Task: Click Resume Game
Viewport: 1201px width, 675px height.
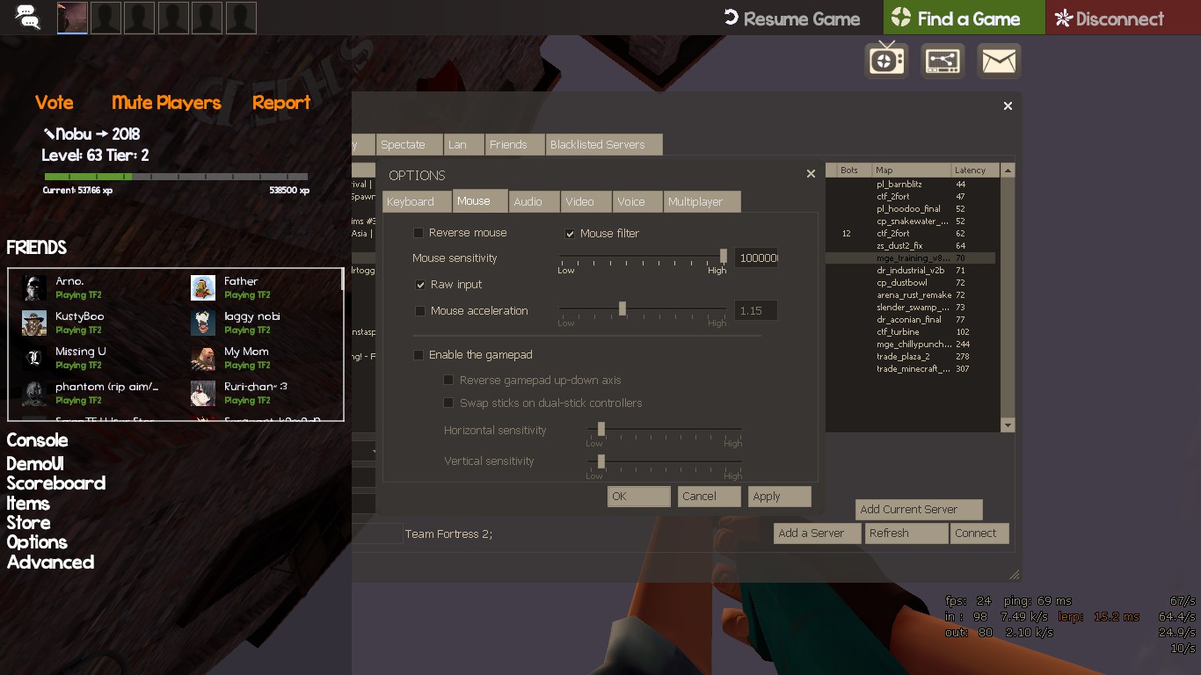Action: click(x=791, y=18)
